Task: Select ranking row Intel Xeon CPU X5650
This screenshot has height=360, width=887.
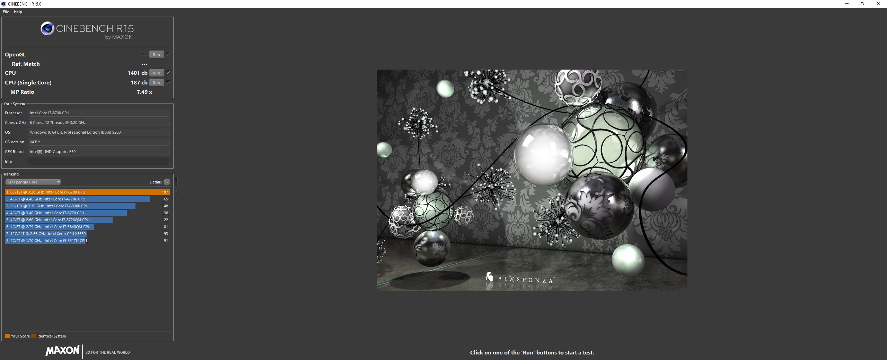Action: point(87,234)
